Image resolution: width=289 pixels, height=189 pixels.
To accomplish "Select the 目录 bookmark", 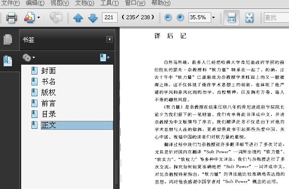I will [49, 114].
